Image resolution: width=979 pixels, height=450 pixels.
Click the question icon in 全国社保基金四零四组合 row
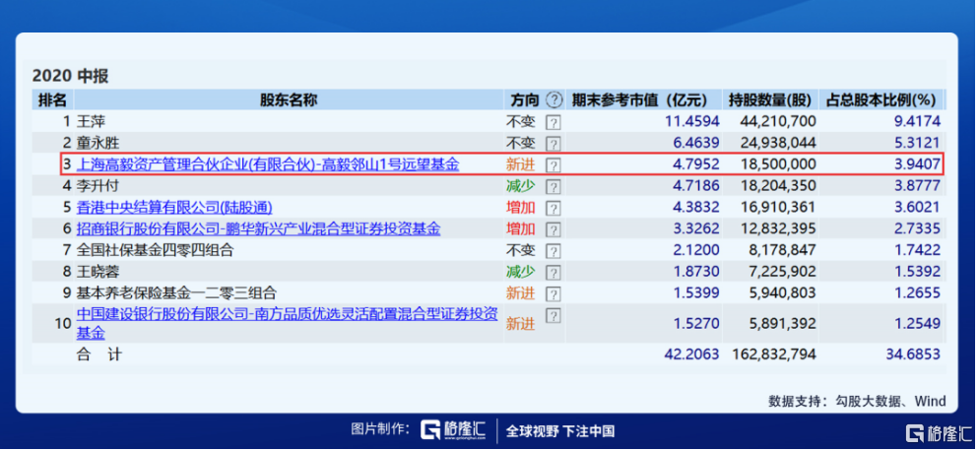coord(554,251)
